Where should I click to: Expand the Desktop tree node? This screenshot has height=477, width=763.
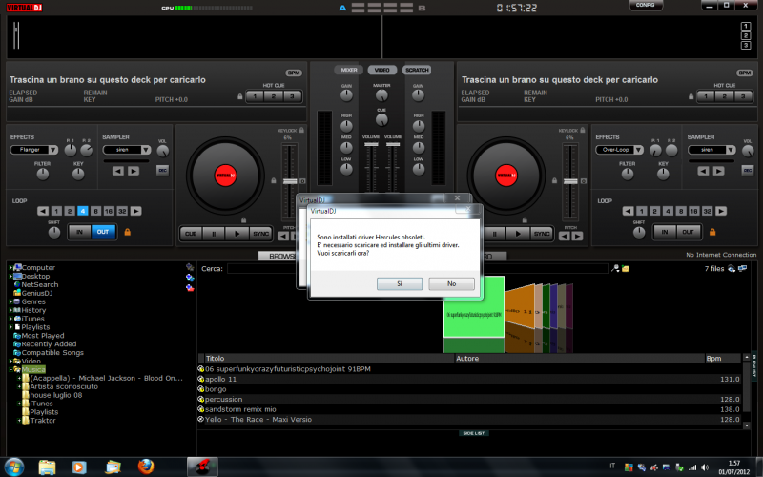coord(10,277)
